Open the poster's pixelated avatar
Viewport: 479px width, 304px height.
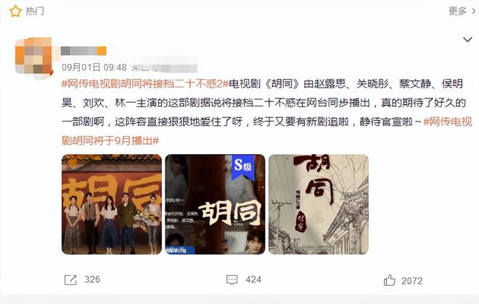34,56
